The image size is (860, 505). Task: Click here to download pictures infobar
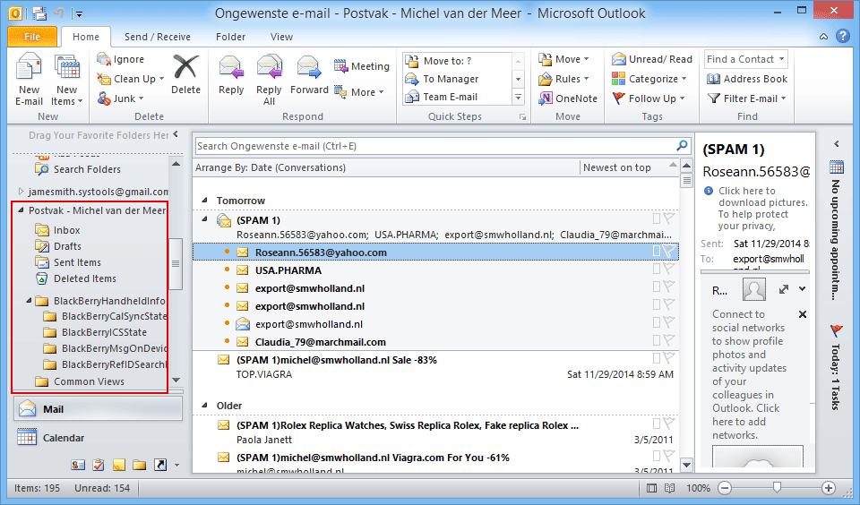pyautogui.click(x=756, y=209)
